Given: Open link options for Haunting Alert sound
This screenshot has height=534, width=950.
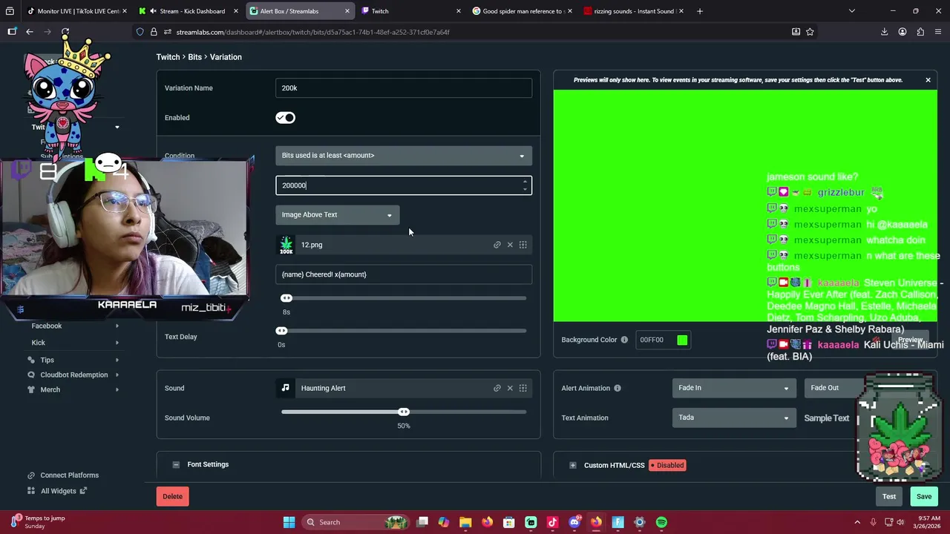Looking at the screenshot, I should [x=497, y=388].
